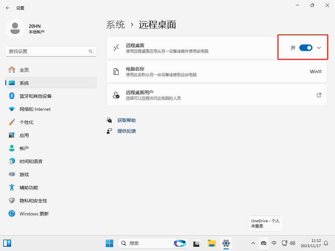Show hidden tray icons chevron

point(253,243)
